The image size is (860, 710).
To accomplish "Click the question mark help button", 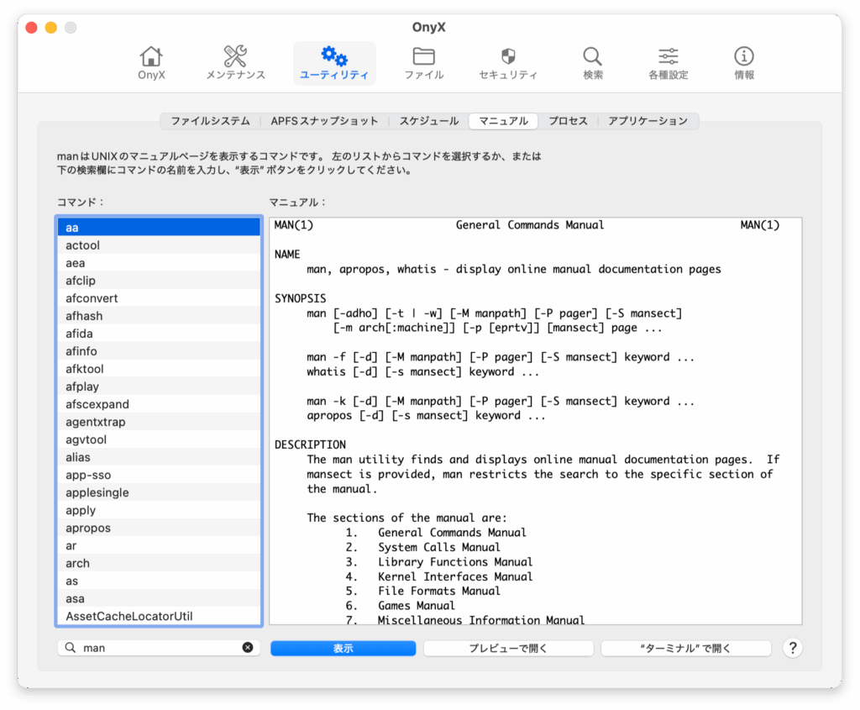I will (792, 648).
